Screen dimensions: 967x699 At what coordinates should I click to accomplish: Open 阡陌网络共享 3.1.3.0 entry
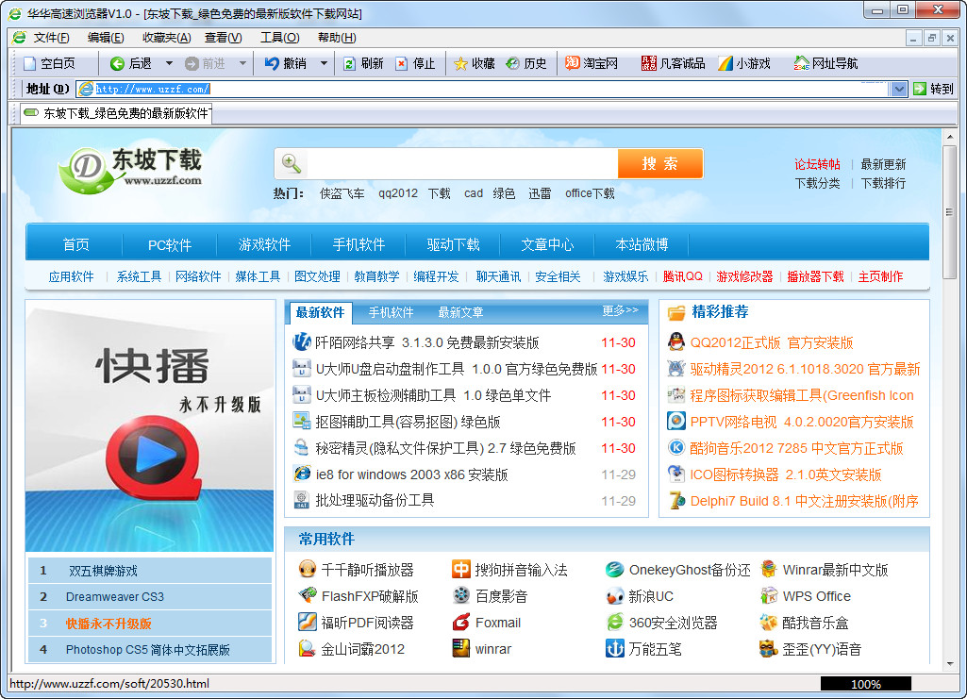coord(426,342)
